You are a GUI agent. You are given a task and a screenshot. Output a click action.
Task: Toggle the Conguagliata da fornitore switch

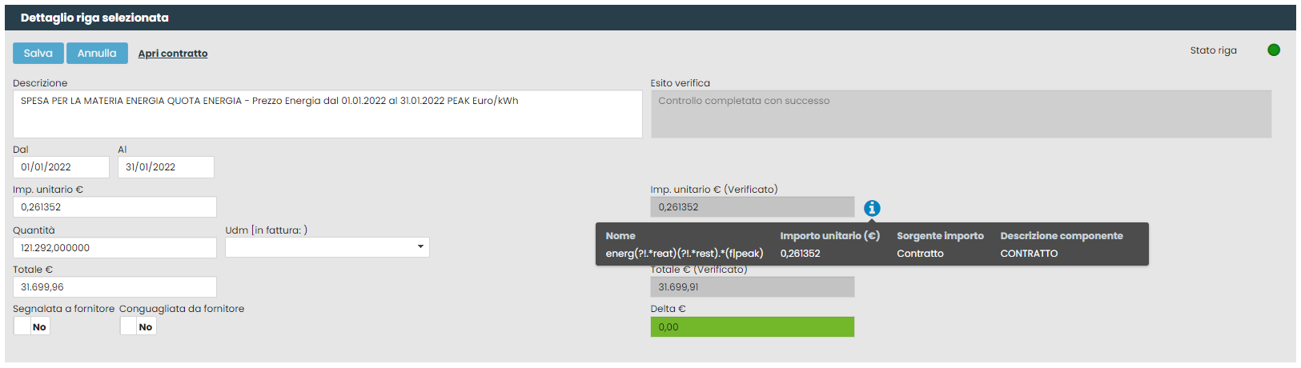point(138,326)
